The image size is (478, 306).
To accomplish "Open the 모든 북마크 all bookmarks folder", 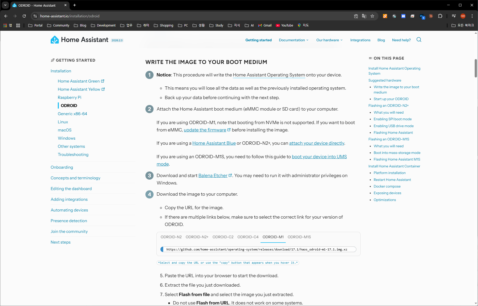I will pos(462,25).
